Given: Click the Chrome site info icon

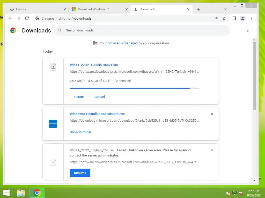Looking at the screenshot, I should pos(37,18).
